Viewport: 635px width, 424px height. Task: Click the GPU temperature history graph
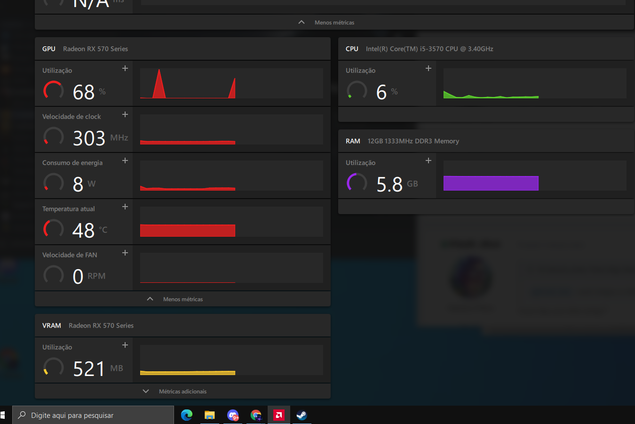point(231,222)
